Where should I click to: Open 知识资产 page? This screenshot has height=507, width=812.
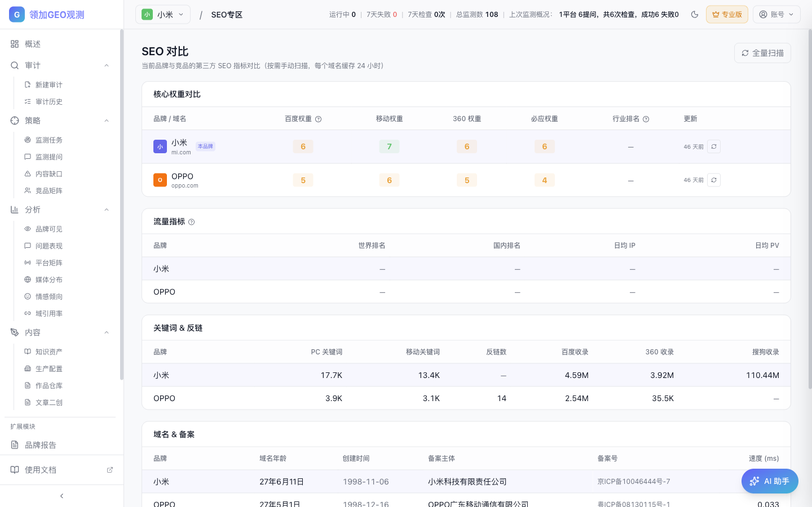coord(48,352)
